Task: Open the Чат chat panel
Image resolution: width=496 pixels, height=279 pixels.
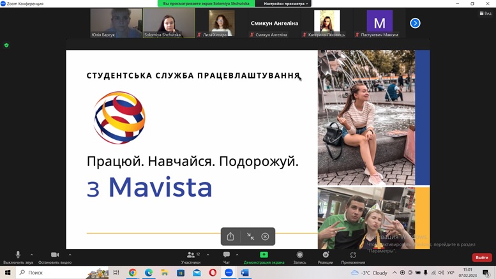Action: 227,257
